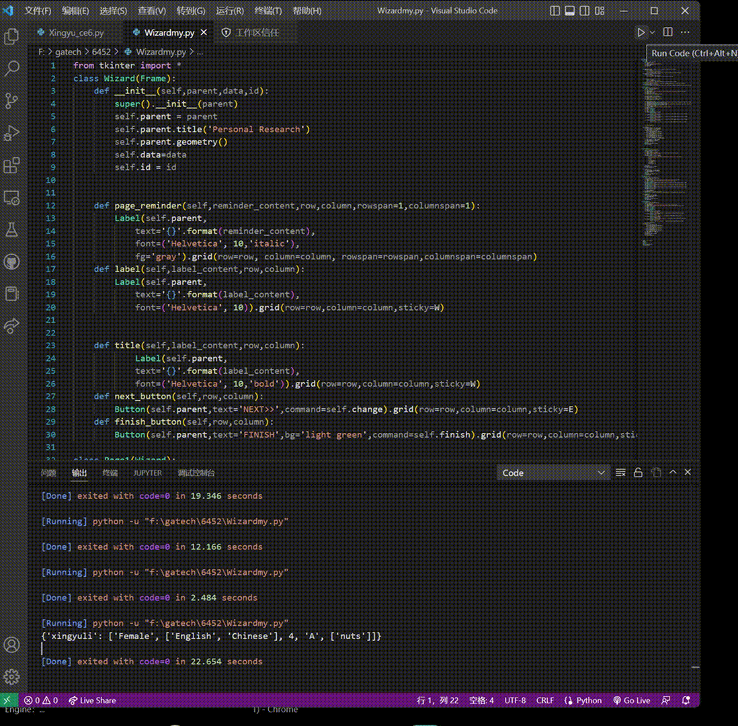Go to line via 行 1, 列 22
This screenshot has width=738, height=726.
click(438, 700)
